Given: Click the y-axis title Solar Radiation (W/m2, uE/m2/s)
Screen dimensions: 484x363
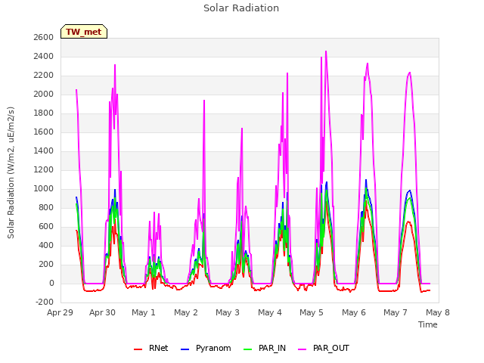Looking at the screenshot, I should [x=11, y=172].
